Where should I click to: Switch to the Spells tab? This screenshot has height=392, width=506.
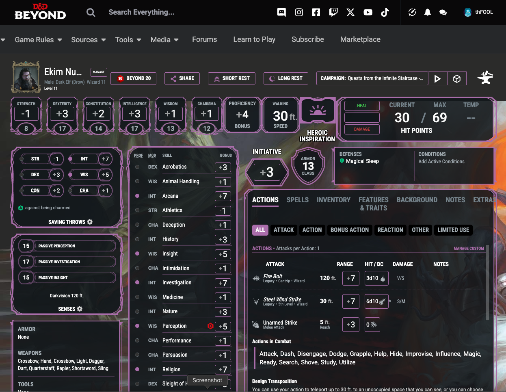[298, 200]
